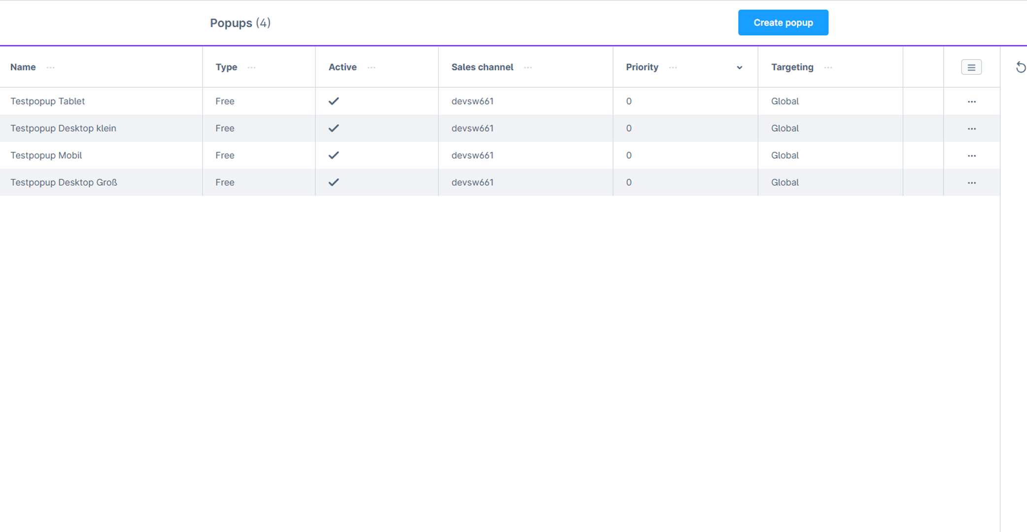Click the refresh list icon
Image resolution: width=1027 pixels, height=532 pixels.
(1021, 67)
